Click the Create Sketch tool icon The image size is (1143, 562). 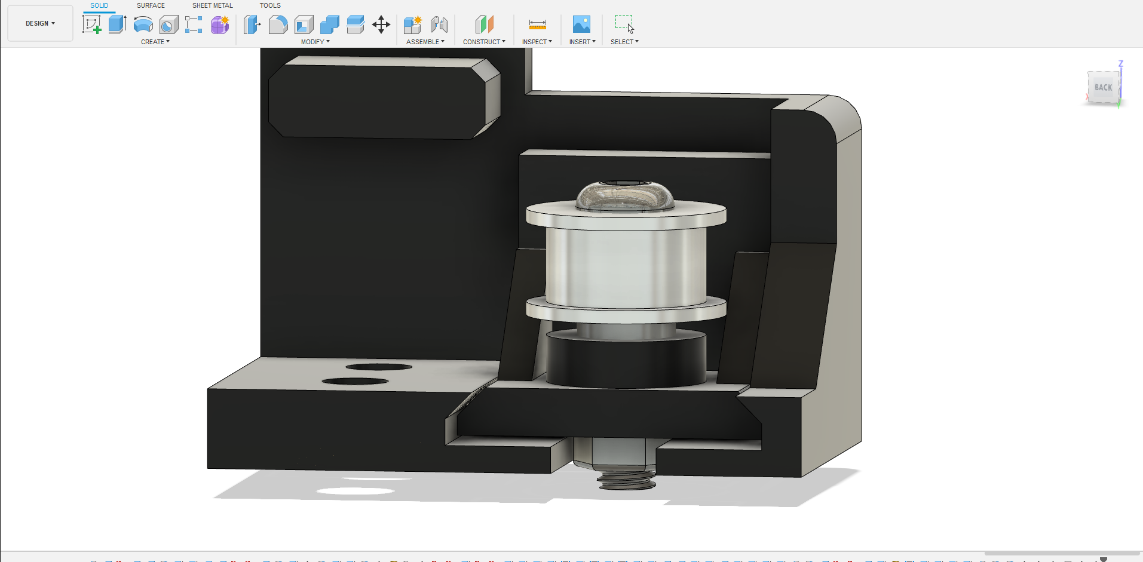[91, 24]
